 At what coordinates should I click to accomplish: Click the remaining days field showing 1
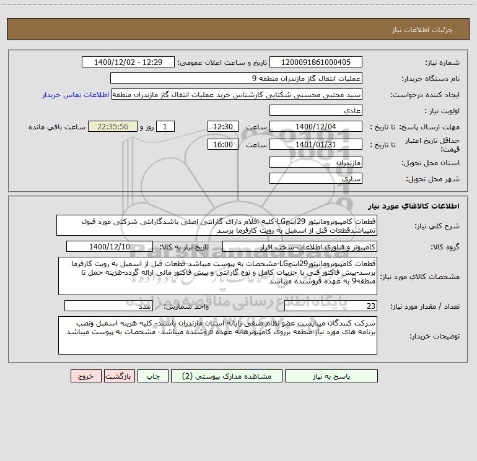(165, 126)
